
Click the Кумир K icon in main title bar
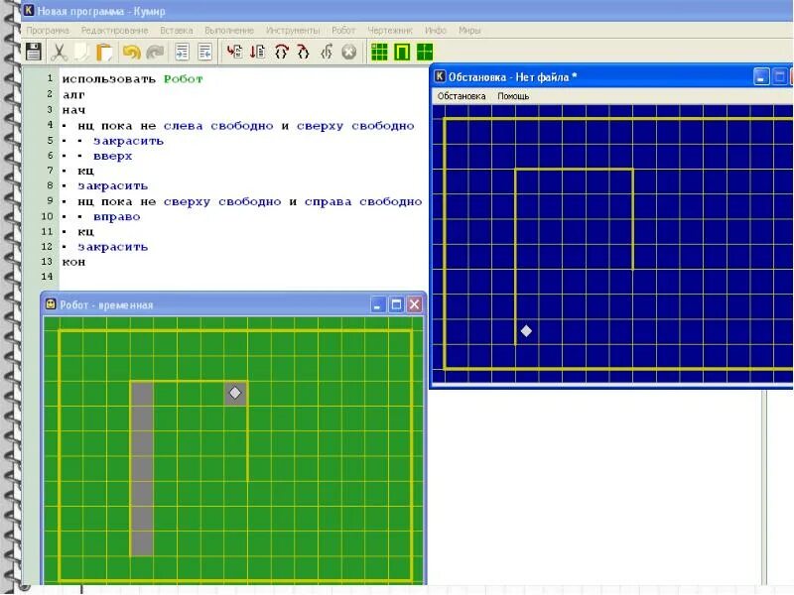[29, 10]
